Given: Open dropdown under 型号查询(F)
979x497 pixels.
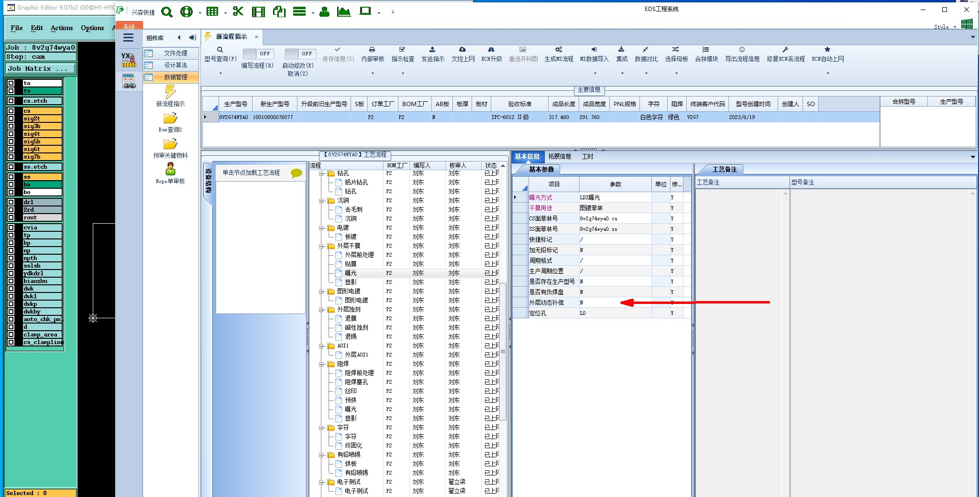Looking at the screenshot, I should point(220,74).
